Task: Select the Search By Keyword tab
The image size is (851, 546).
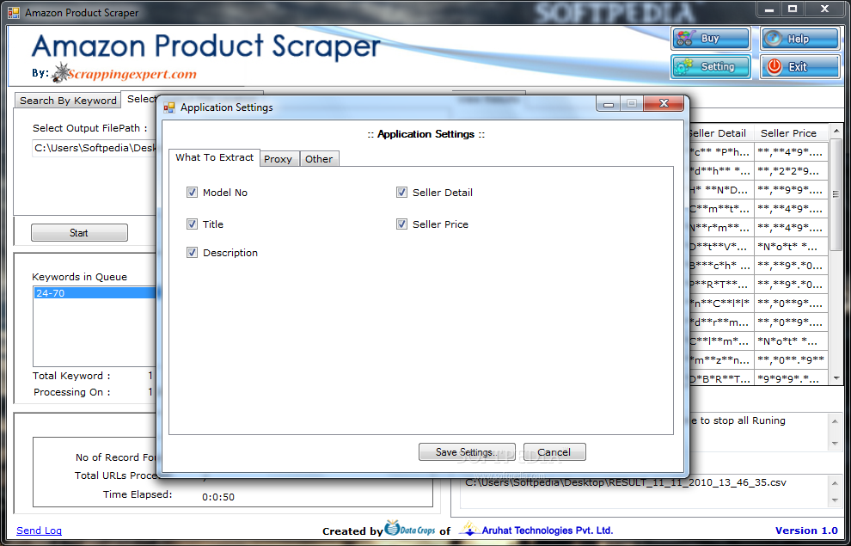Action: click(68, 101)
